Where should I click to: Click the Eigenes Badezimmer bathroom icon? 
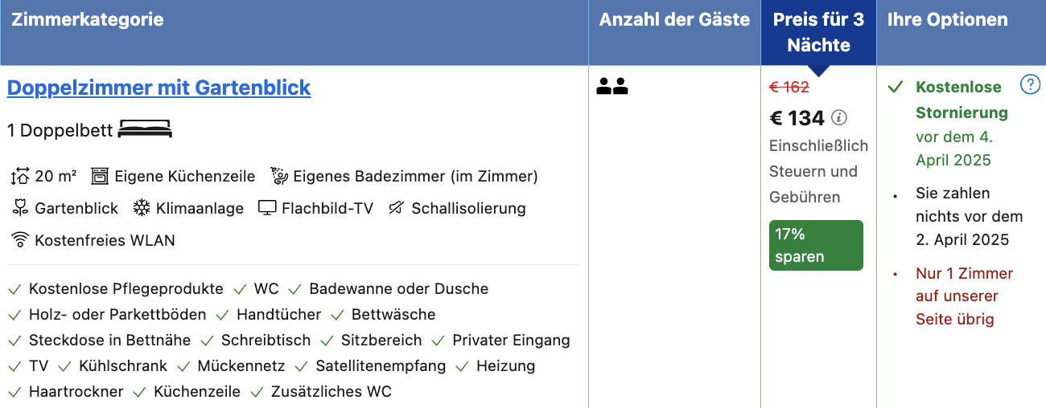(x=279, y=176)
